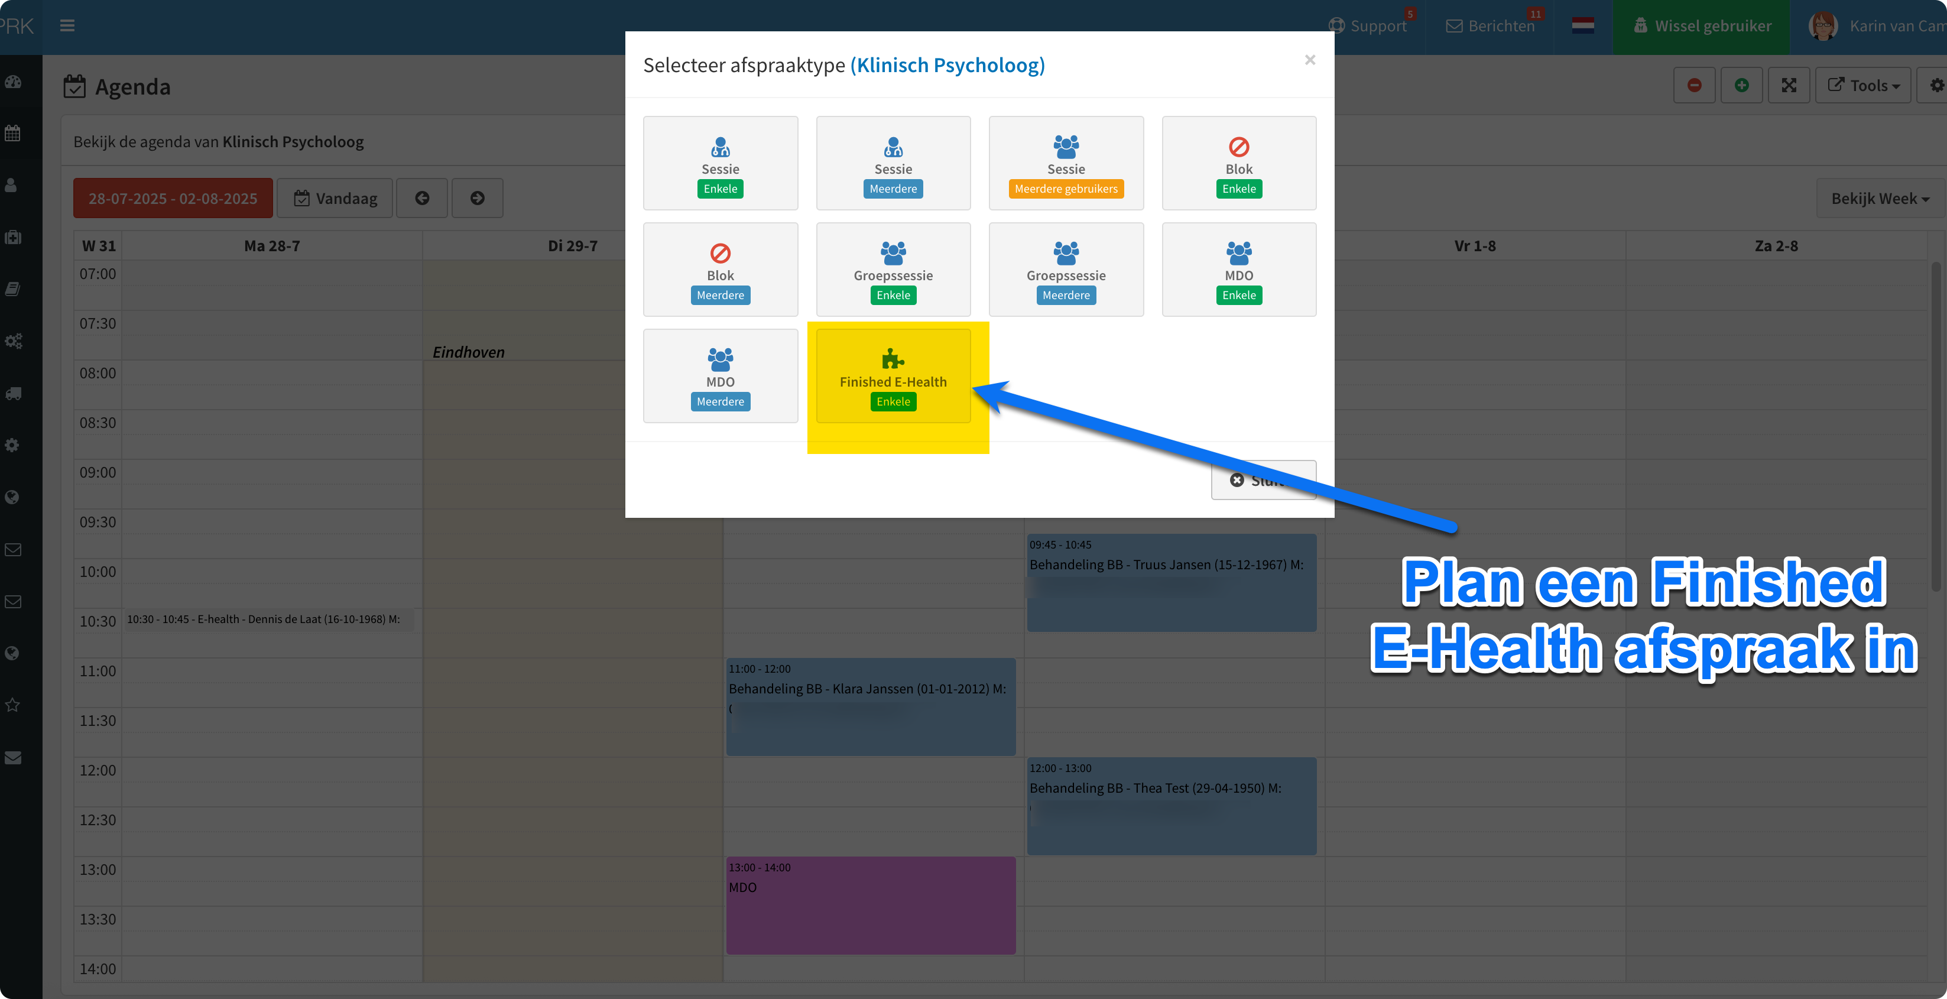Open the star icon in sidebar
The height and width of the screenshot is (999, 1947).
13,704
